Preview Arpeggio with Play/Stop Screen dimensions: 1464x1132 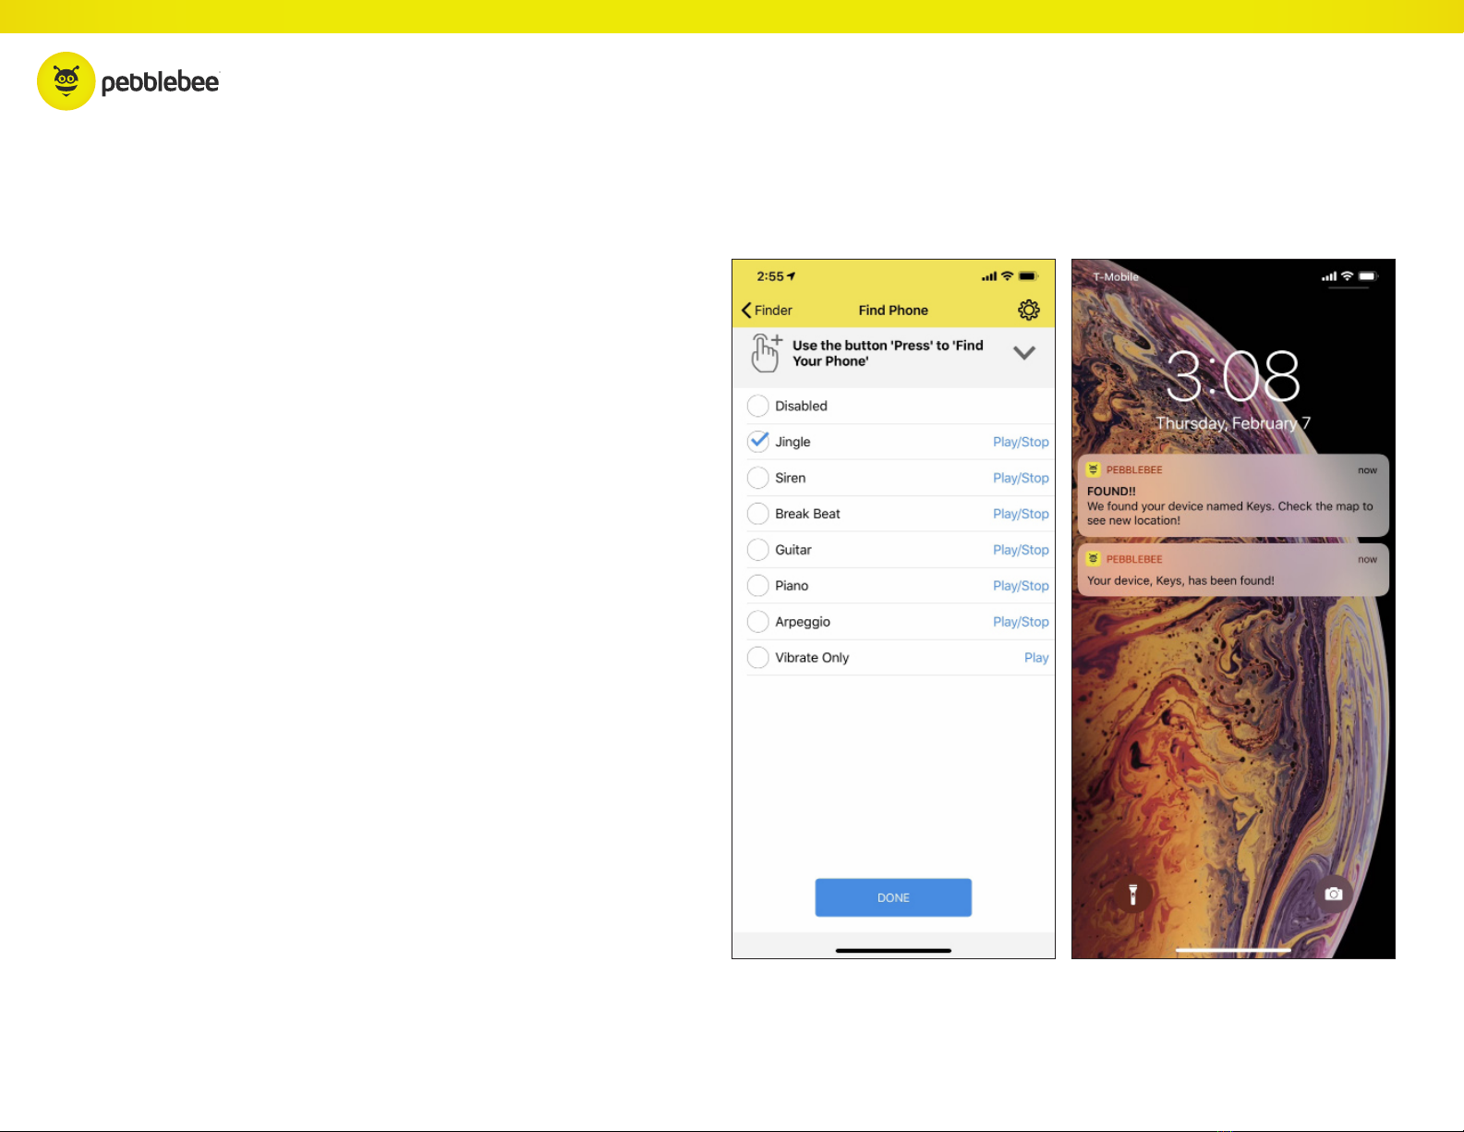[1021, 622]
